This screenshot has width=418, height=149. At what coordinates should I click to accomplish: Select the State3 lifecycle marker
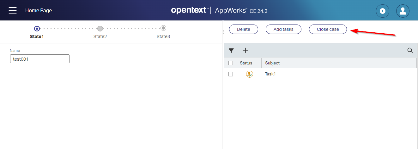[x=163, y=28]
